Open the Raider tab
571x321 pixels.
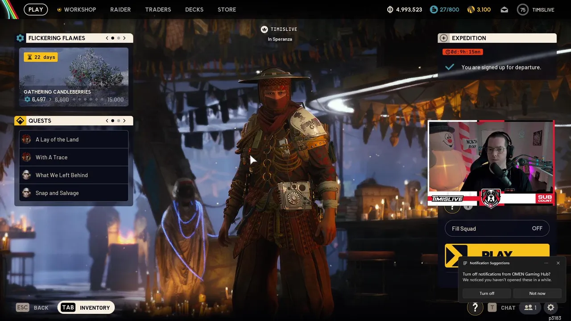click(x=120, y=9)
